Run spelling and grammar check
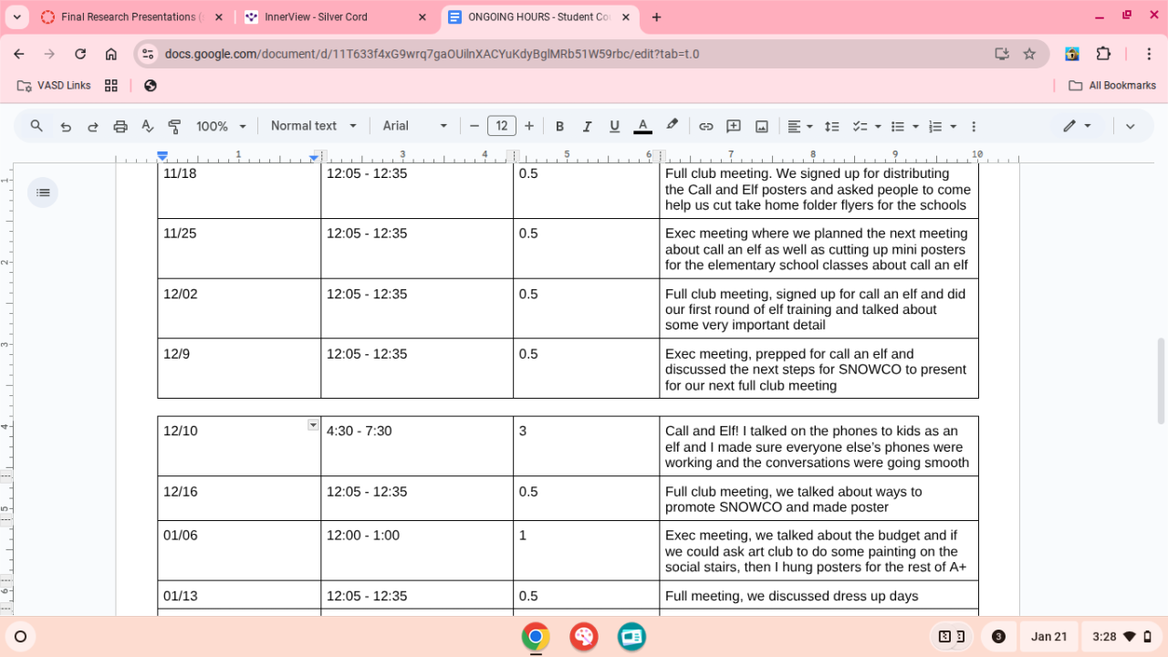 [148, 126]
